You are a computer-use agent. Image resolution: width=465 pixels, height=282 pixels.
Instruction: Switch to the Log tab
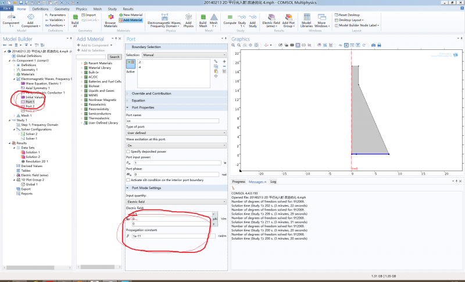pyautogui.click(x=273, y=182)
